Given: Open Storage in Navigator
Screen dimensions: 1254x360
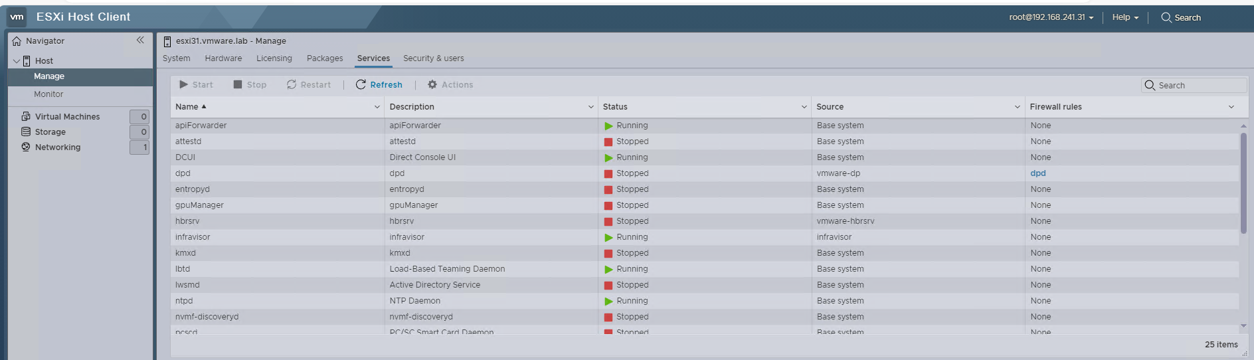Looking at the screenshot, I should (x=50, y=132).
